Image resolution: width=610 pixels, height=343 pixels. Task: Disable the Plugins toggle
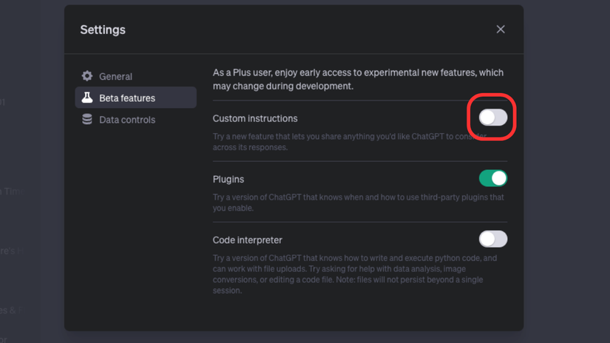point(493,178)
